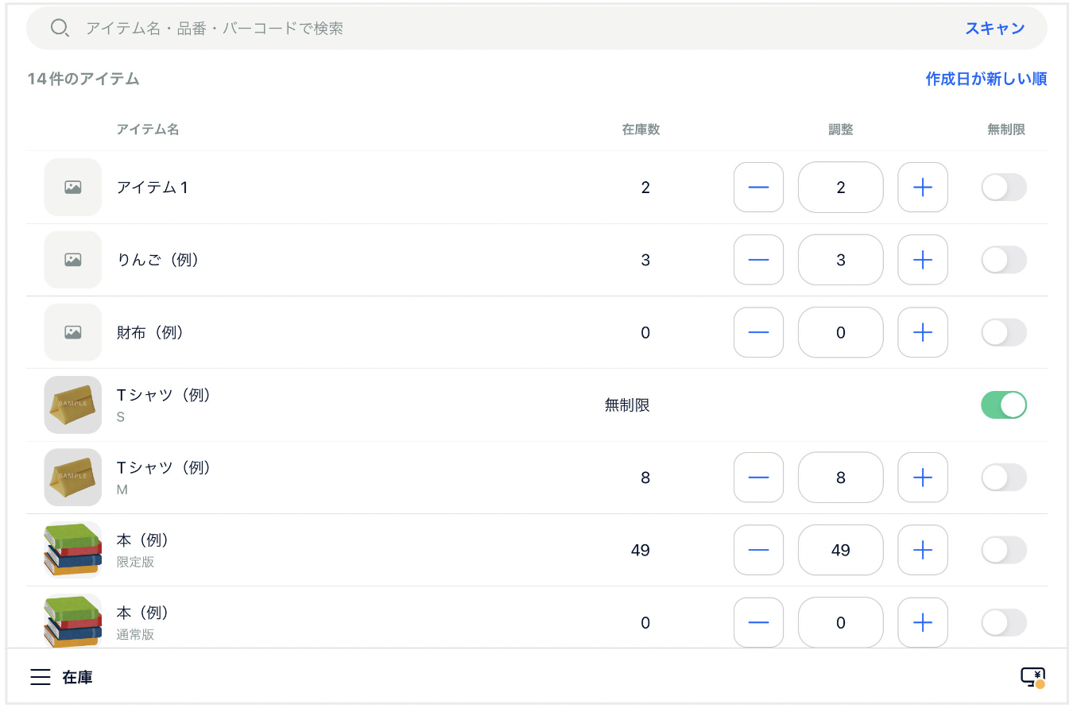The width and height of the screenshot is (1073, 712).
Task: Select the Tシャツ（例） M item name
Action: coord(164,467)
